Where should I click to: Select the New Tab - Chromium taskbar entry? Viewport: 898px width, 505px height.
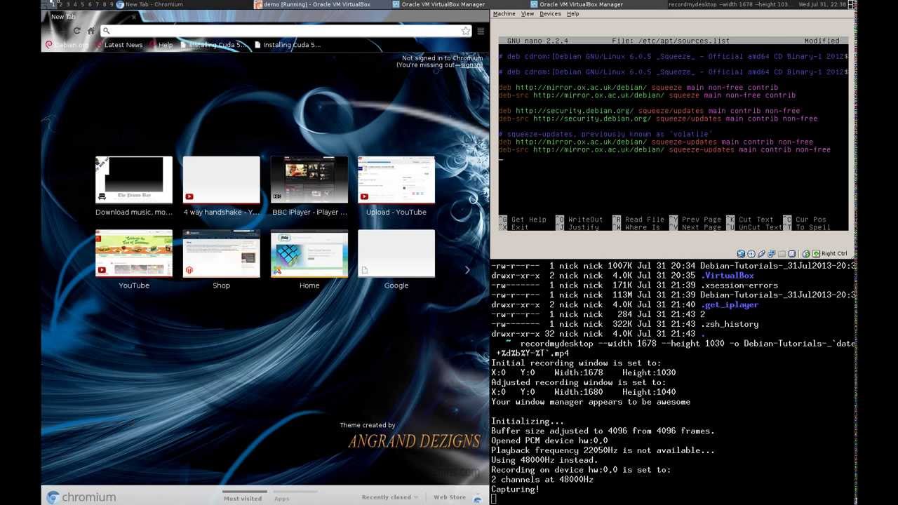coord(185,4)
